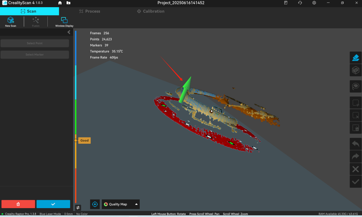Click the New Scan icon
Image resolution: width=362 pixels, height=217 pixels.
pyautogui.click(x=11, y=22)
